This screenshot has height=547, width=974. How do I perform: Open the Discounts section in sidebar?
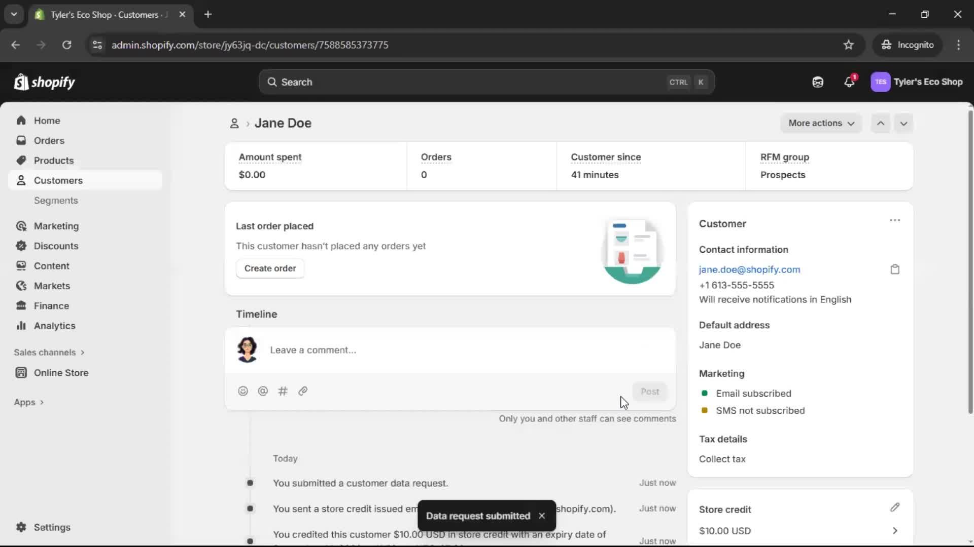(56, 246)
